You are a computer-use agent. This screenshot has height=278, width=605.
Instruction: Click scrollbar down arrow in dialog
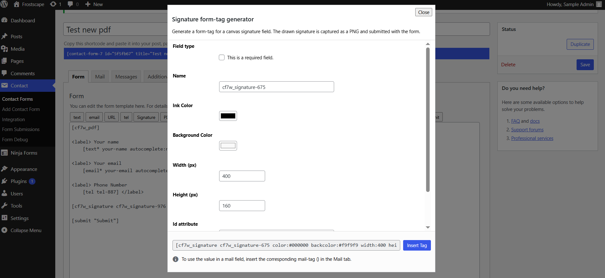tap(428, 227)
